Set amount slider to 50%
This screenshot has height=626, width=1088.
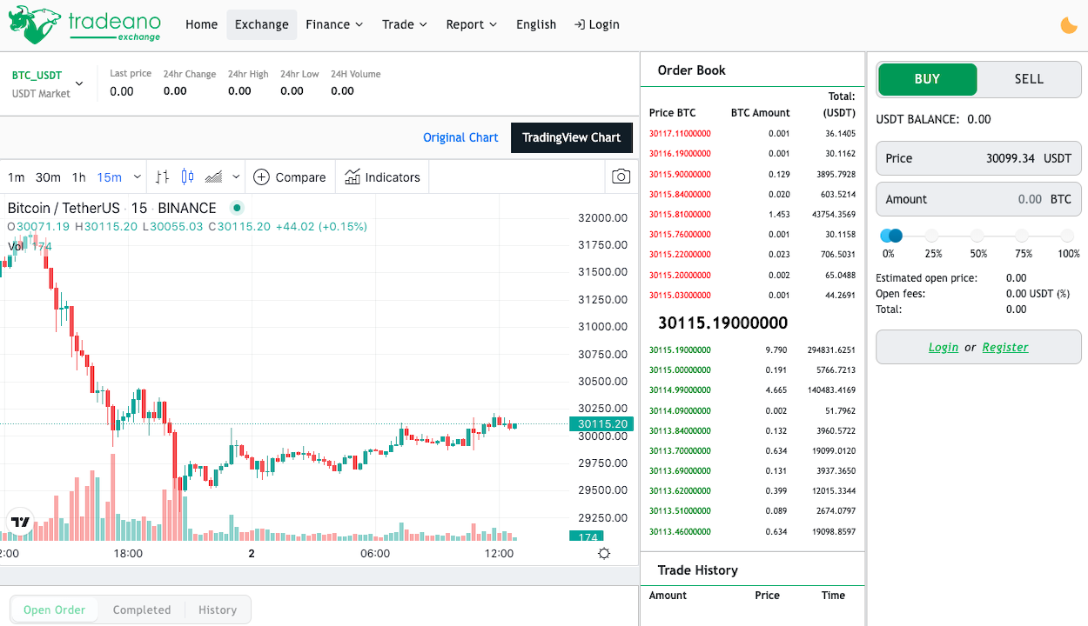(x=977, y=236)
